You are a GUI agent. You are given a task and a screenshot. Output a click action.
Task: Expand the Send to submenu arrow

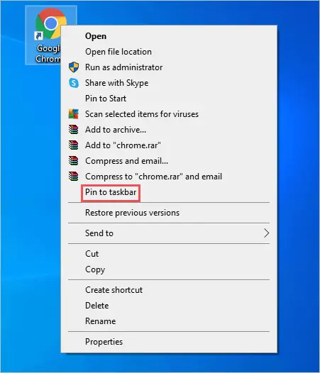[266, 233]
